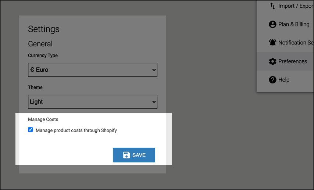
Task: Uncheck Manage product costs through Shopify
Action: (x=31, y=130)
